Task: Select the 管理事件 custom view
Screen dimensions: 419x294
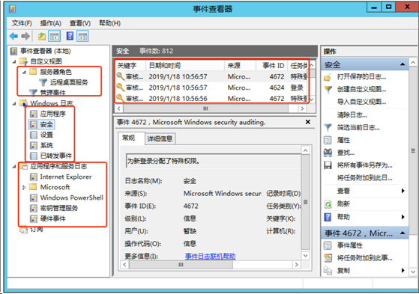Action: 52,93
